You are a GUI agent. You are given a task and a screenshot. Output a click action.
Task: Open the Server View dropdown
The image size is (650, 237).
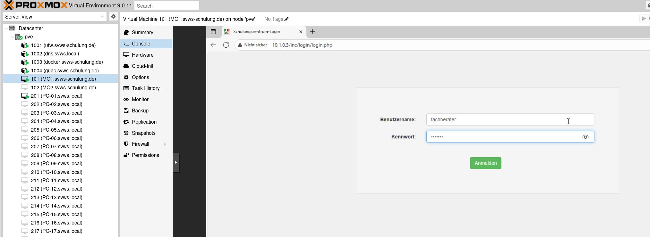102,17
